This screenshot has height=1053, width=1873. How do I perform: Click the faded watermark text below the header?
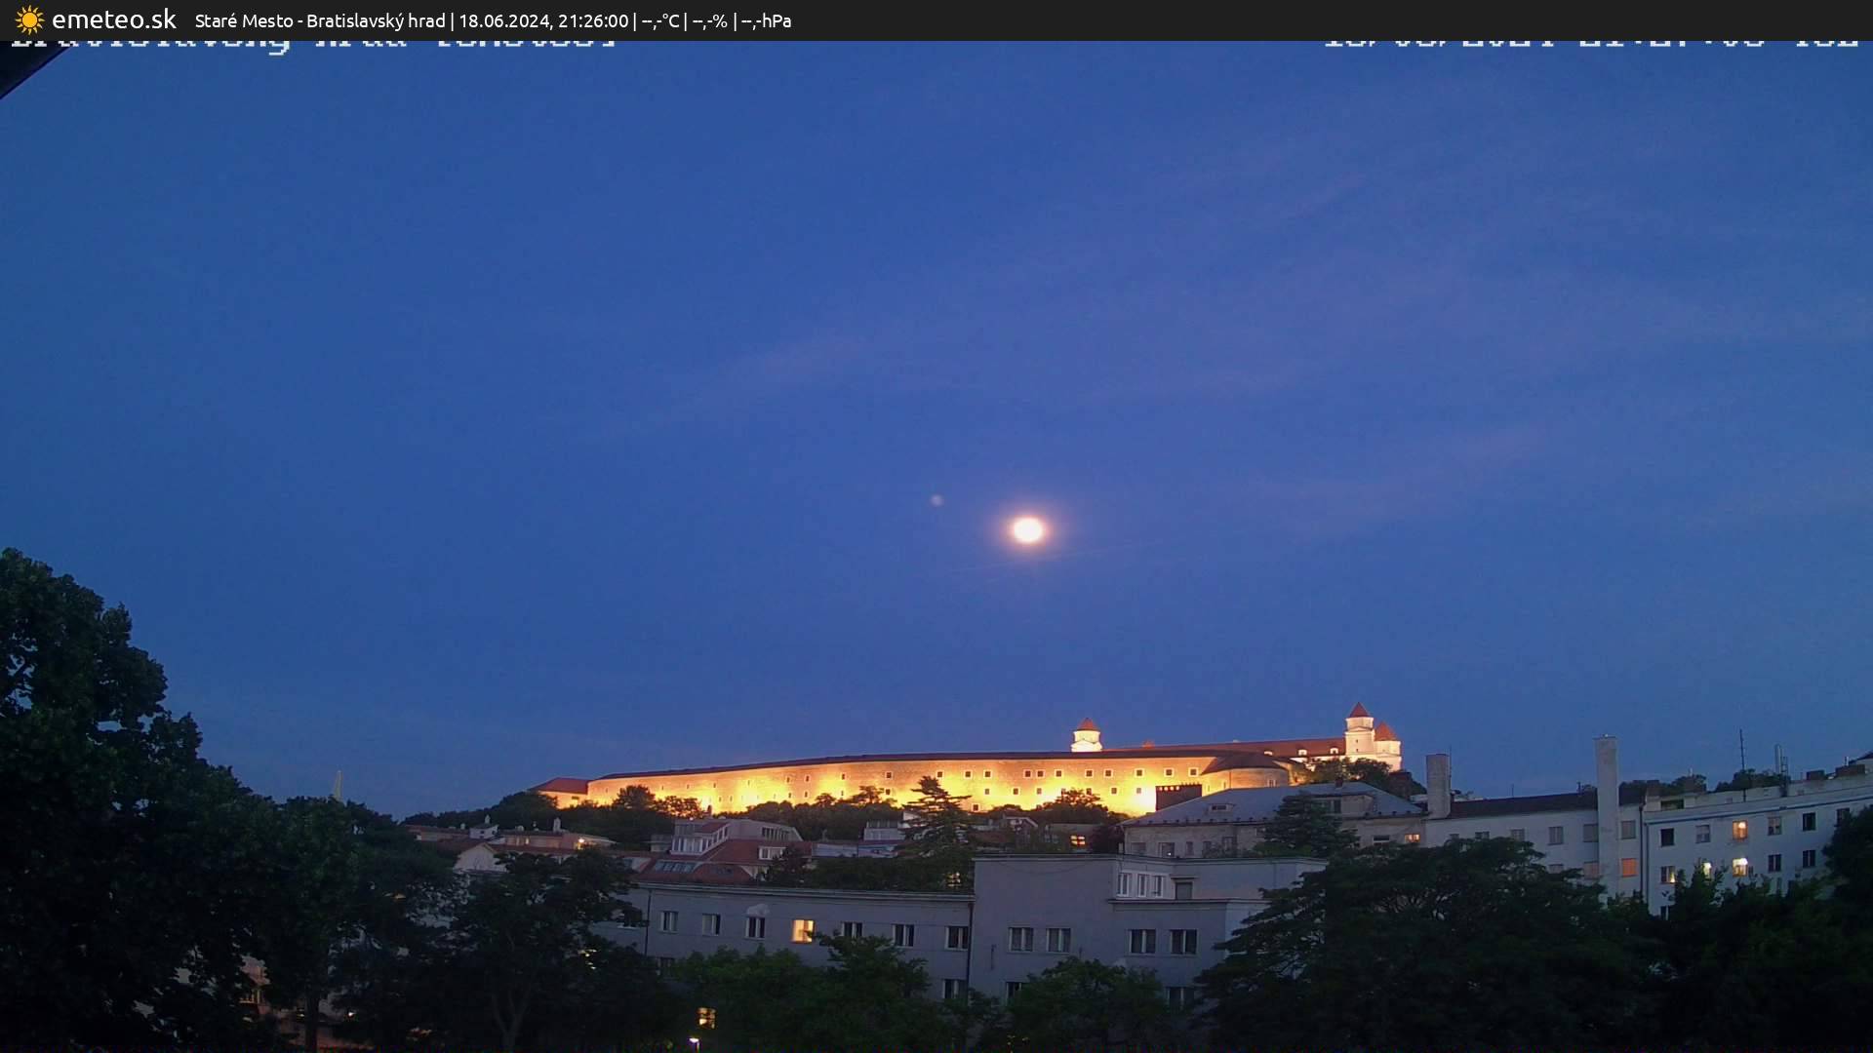312,44
